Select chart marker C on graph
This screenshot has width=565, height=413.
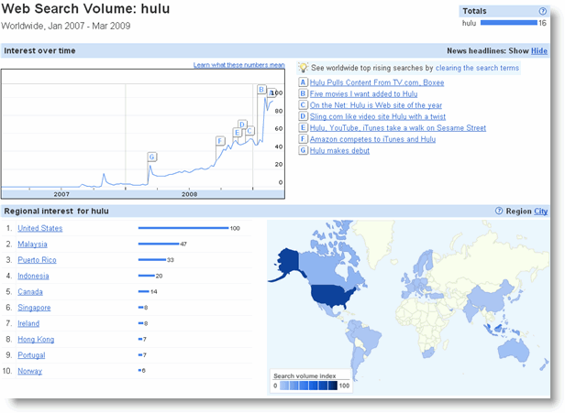pos(249,131)
